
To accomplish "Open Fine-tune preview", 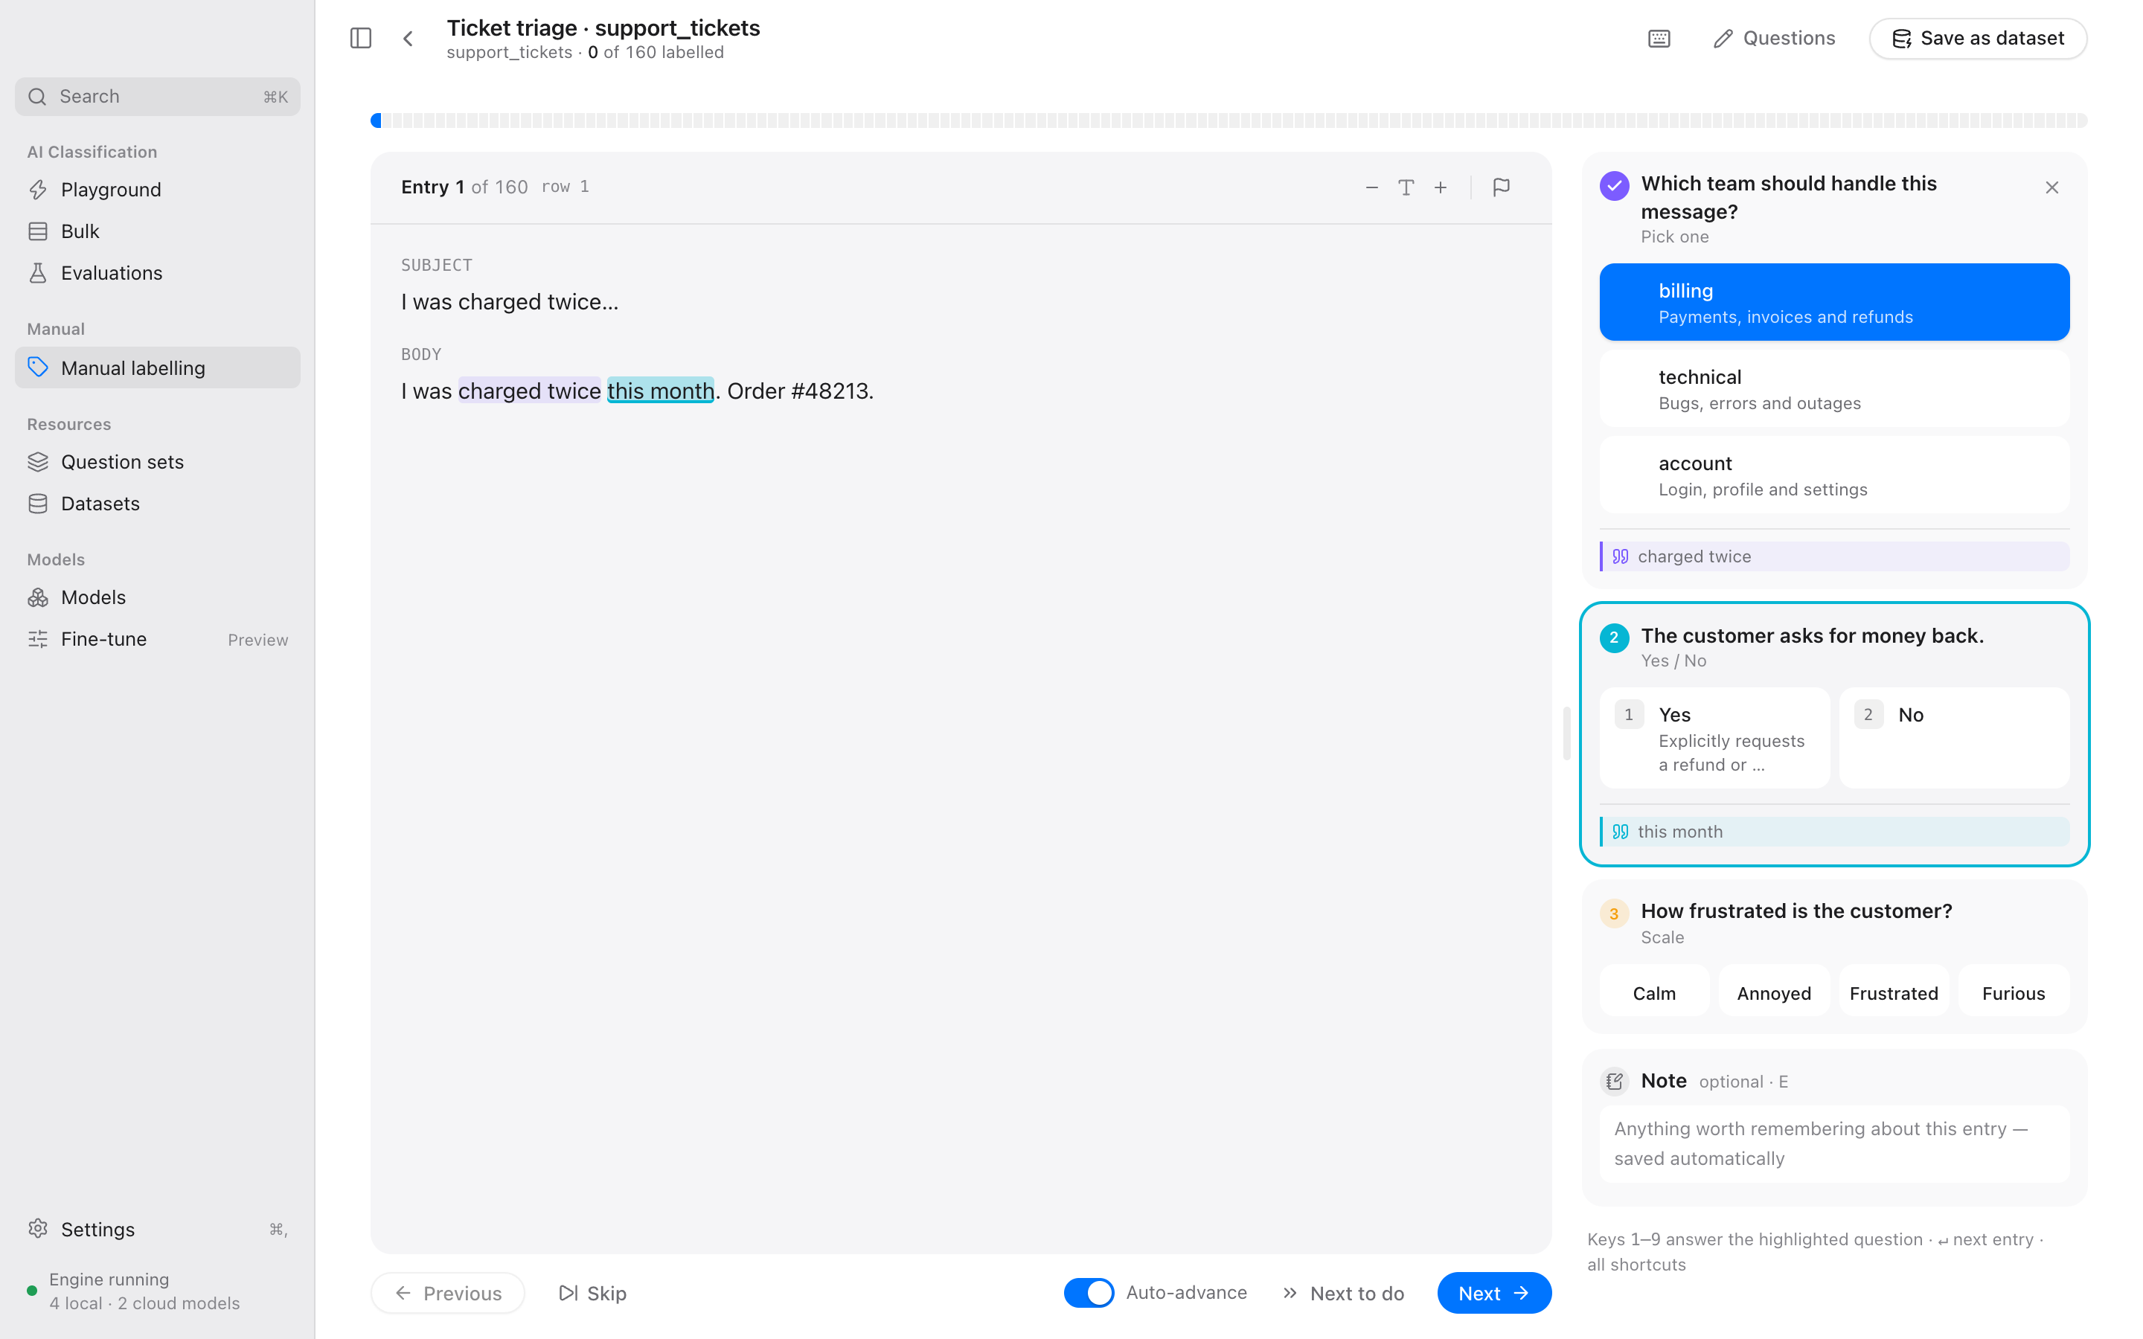I will [x=158, y=638].
